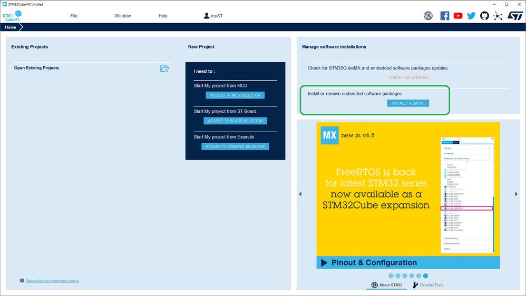Click the 'Start My project from MCU' text
The image size is (526, 296).
(x=220, y=85)
